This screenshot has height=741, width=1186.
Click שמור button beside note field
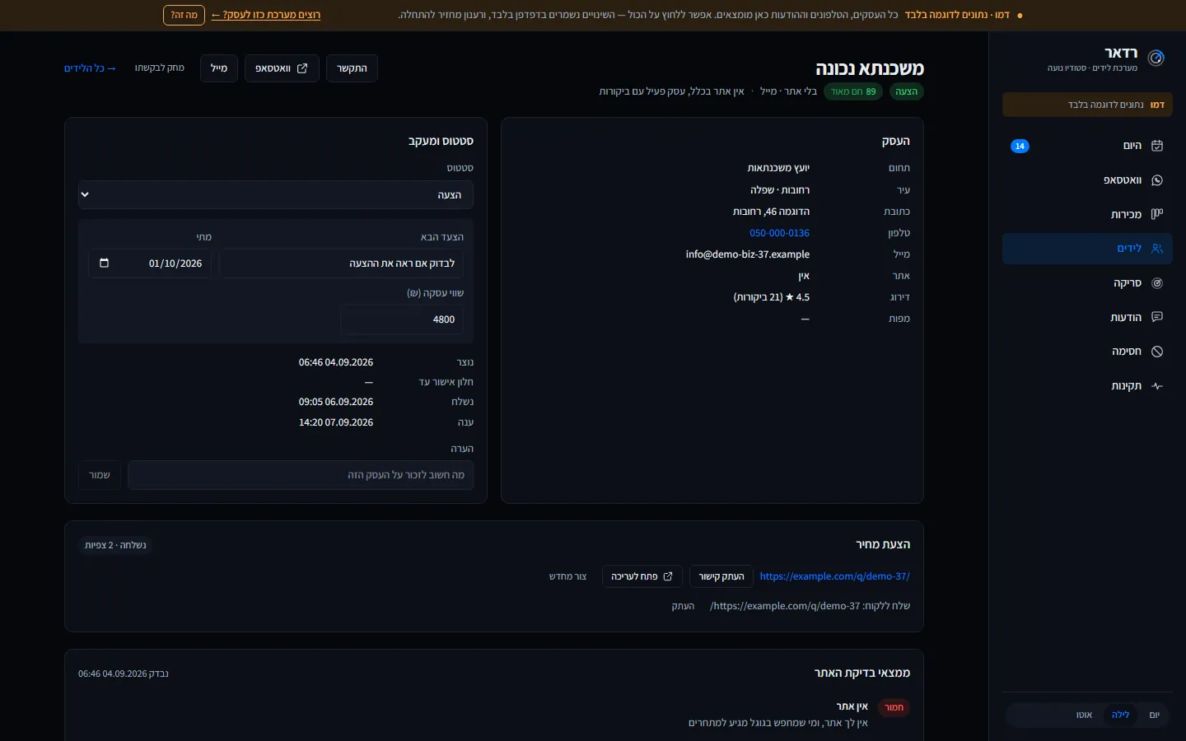(x=100, y=475)
